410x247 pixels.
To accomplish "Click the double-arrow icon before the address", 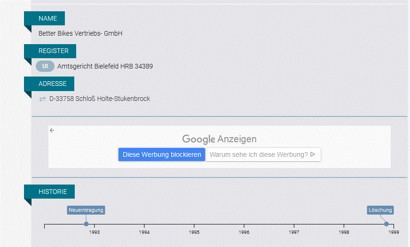I will (x=42, y=99).
